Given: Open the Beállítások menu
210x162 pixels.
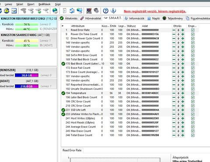Looking at the screenshot, I should 44,4.
